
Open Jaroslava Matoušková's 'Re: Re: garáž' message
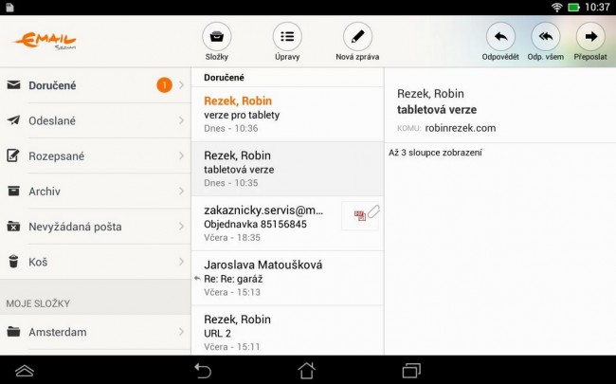[287, 278]
